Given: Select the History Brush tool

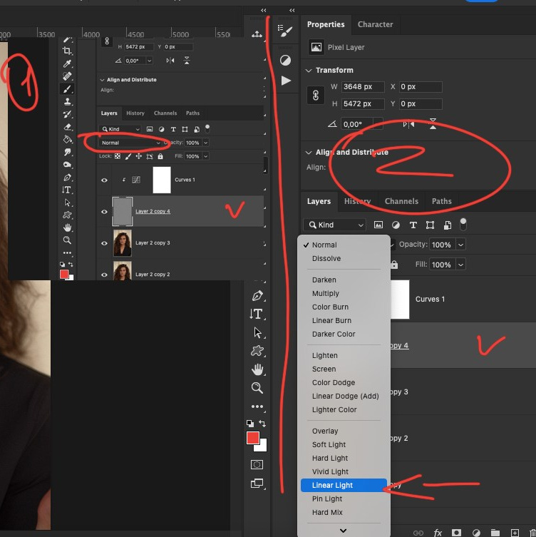Looking at the screenshot, I should pos(67,114).
